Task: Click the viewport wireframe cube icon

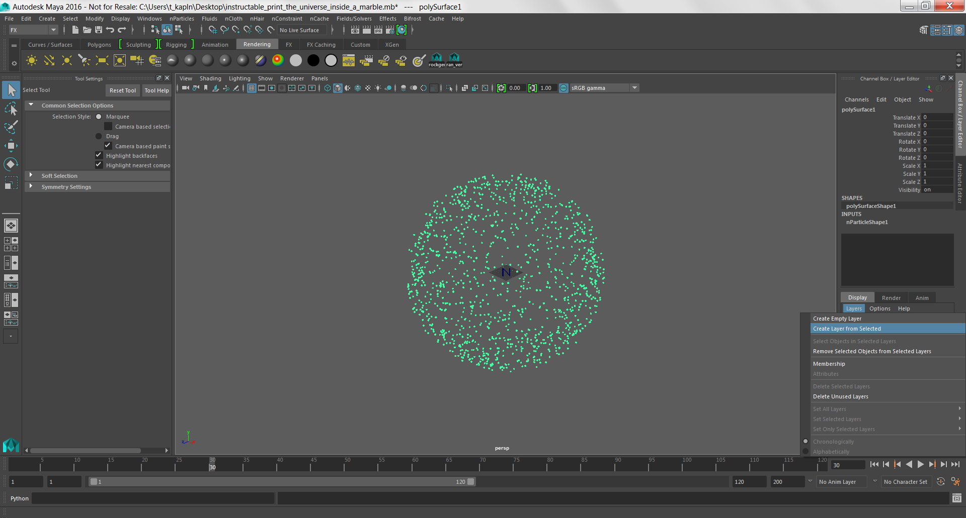Action: point(328,88)
